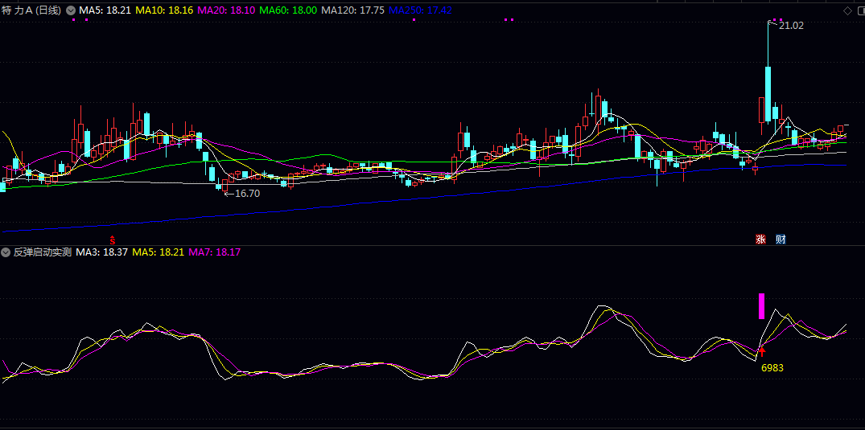Click the 反弹启动实测 indicator name
This screenshot has height=430, width=865.
point(42,252)
